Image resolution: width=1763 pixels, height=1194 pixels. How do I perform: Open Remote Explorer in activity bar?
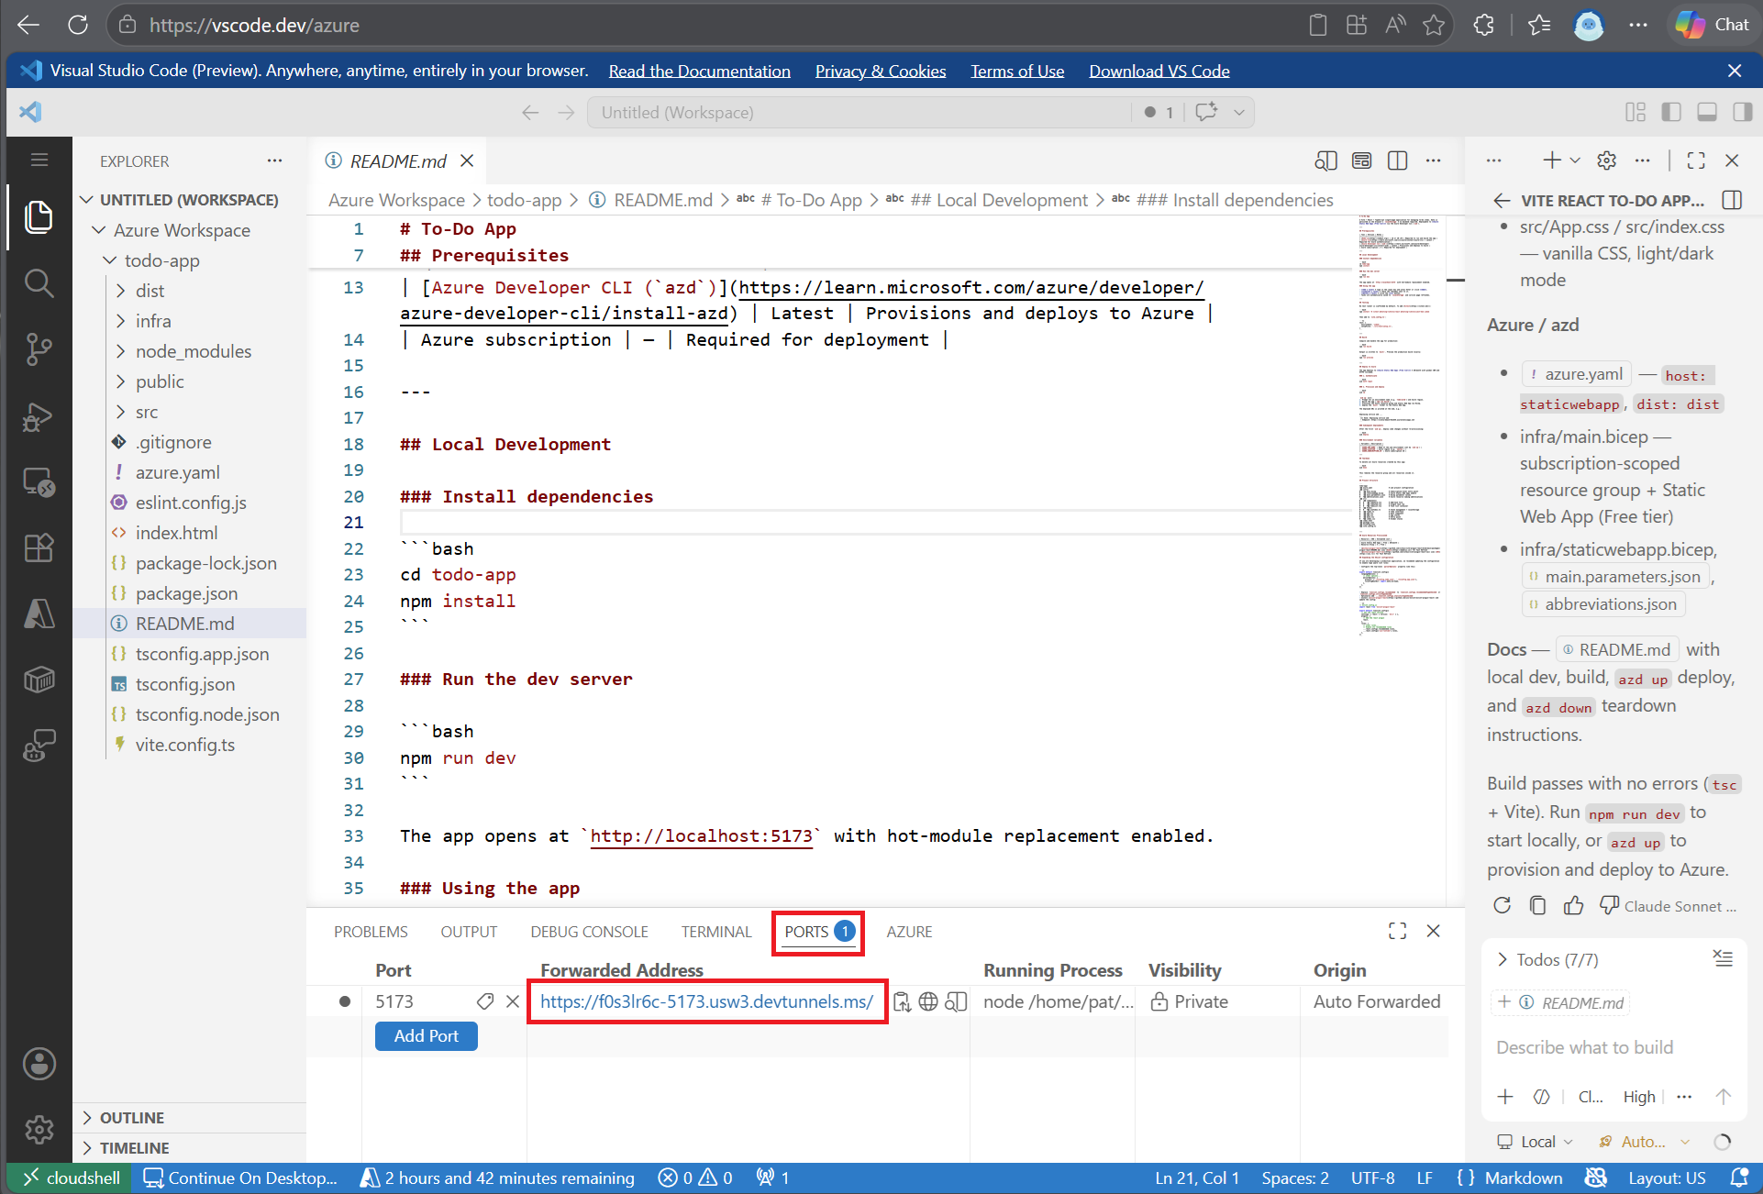point(39,481)
